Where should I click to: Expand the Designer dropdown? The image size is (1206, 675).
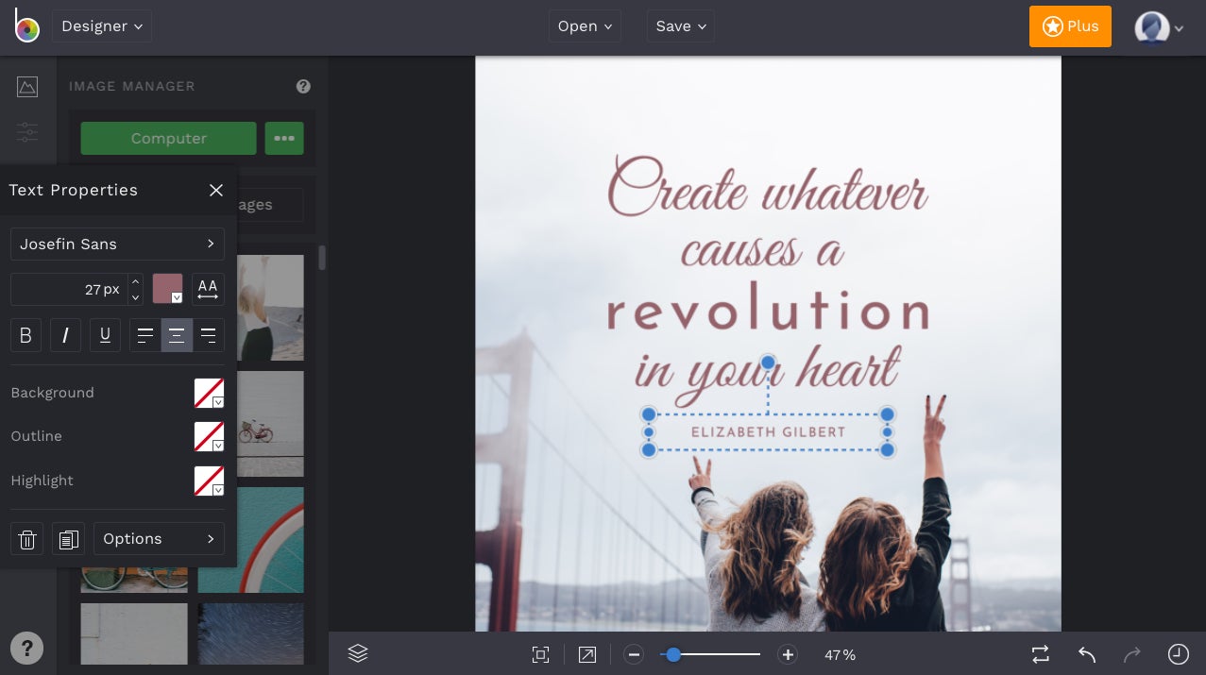click(x=102, y=26)
